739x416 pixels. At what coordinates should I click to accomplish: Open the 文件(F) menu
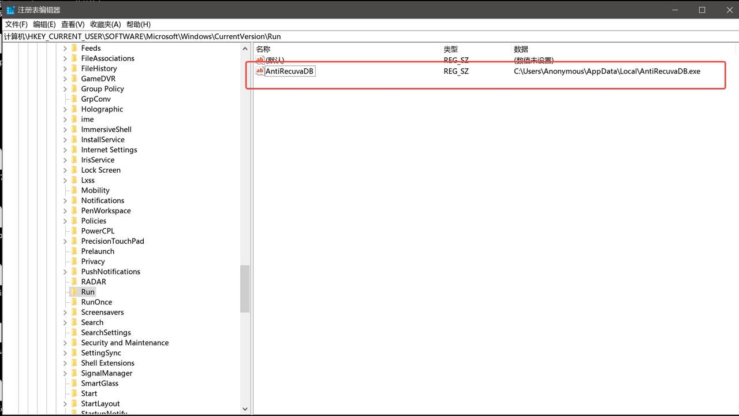pyautogui.click(x=16, y=24)
